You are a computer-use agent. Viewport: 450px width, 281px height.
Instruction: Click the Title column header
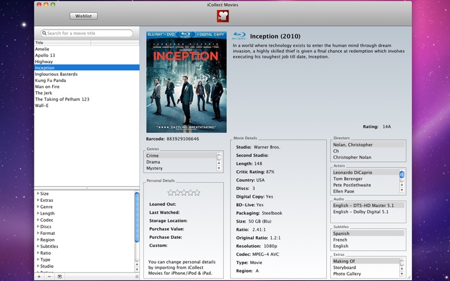(62, 43)
